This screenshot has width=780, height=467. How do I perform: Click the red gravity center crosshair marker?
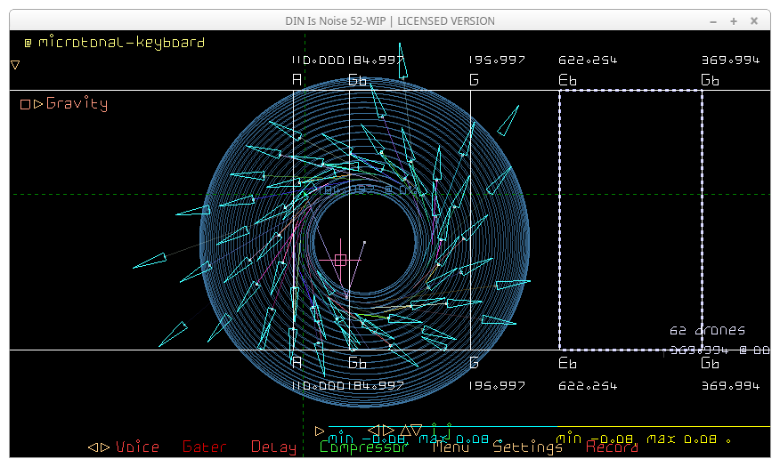tap(340, 260)
